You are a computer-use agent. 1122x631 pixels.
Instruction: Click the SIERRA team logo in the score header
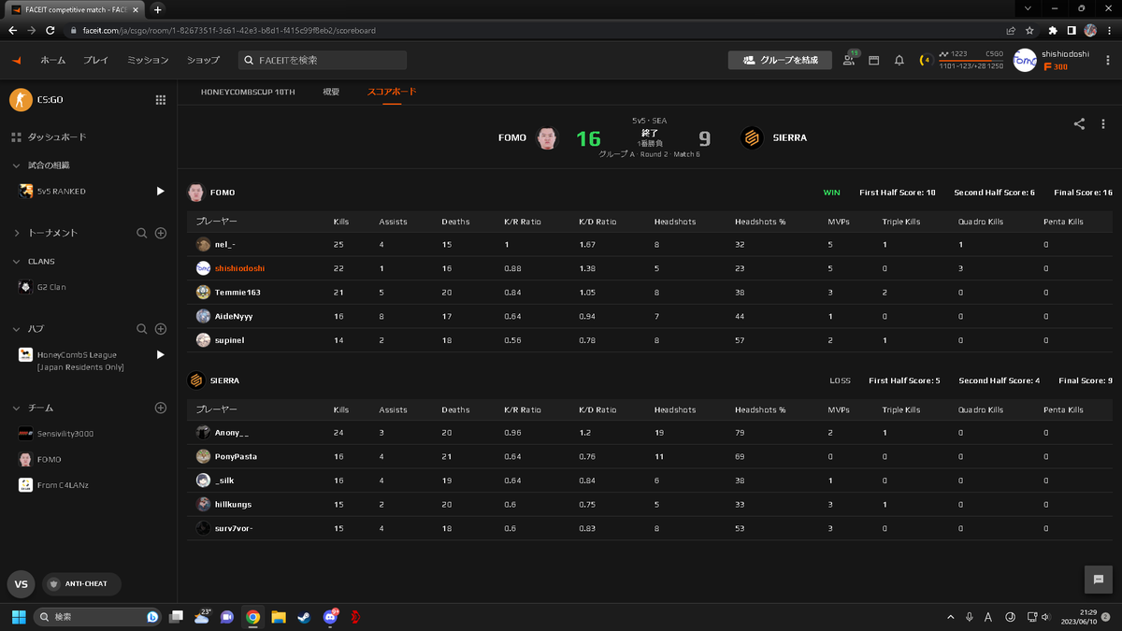752,138
